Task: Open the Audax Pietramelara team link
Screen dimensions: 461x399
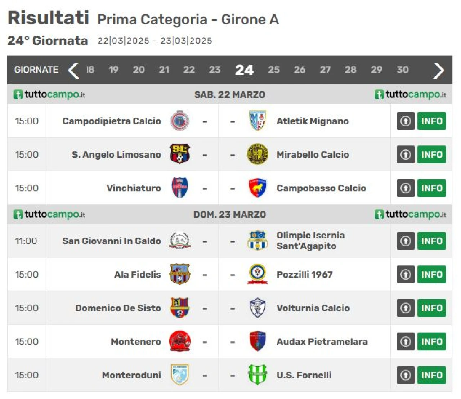Action: (x=322, y=342)
